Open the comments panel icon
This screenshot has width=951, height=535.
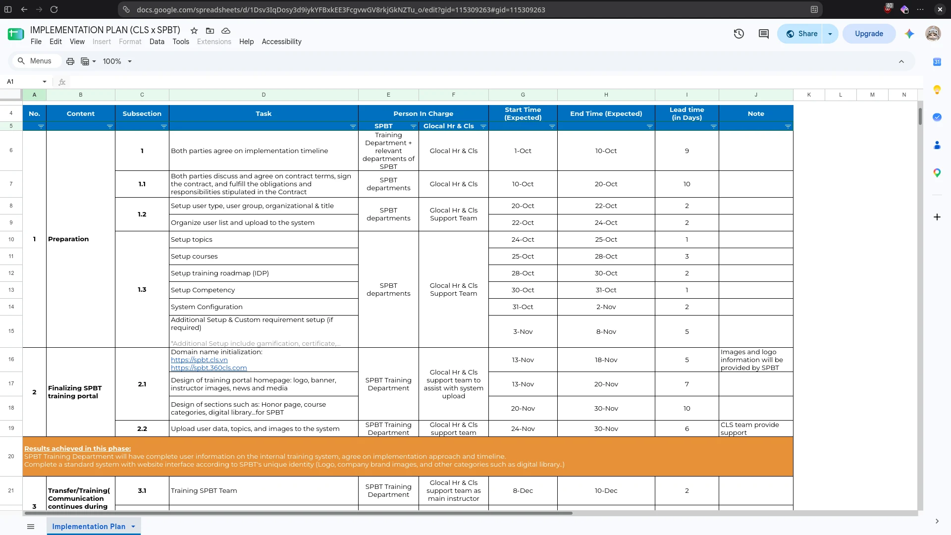pyautogui.click(x=764, y=34)
